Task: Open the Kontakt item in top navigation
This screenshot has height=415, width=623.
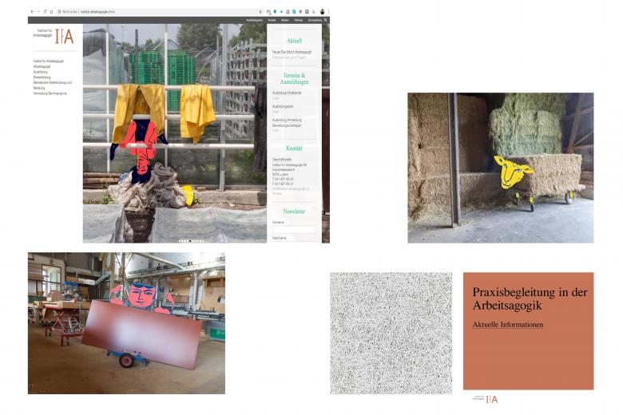Action: click(x=272, y=20)
